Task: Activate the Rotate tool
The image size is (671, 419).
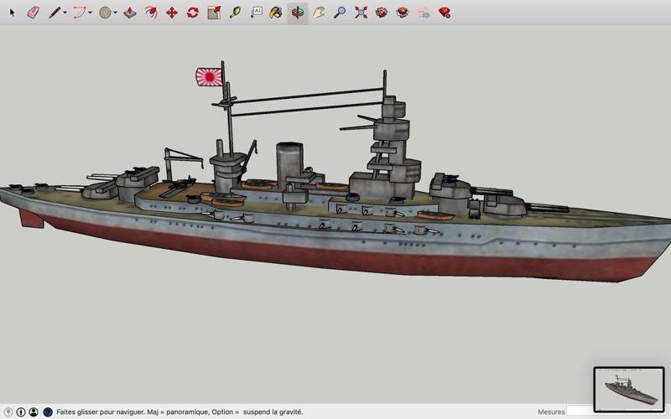Action: click(x=193, y=13)
